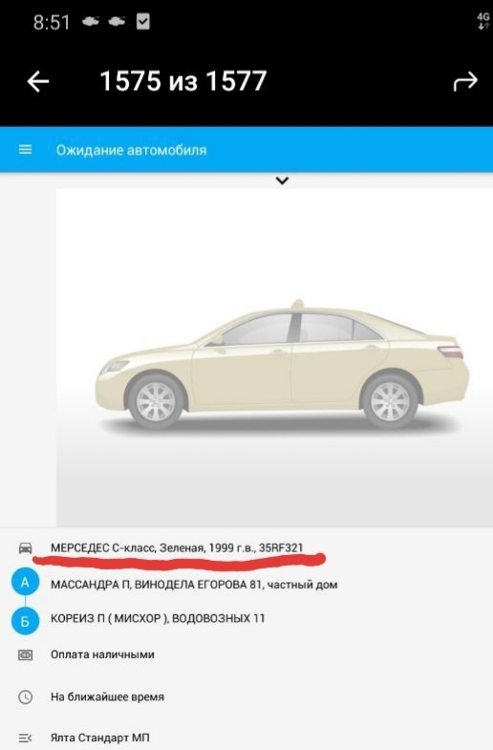Tap the back arrow in the gallery header
493x750 pixels.
[38, 81]
